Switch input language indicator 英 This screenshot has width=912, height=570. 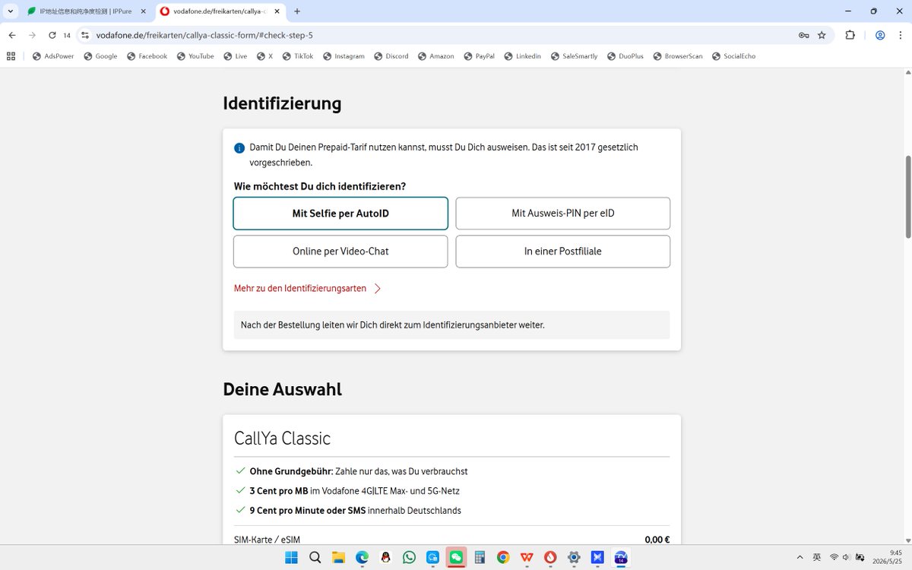point(817,557)
